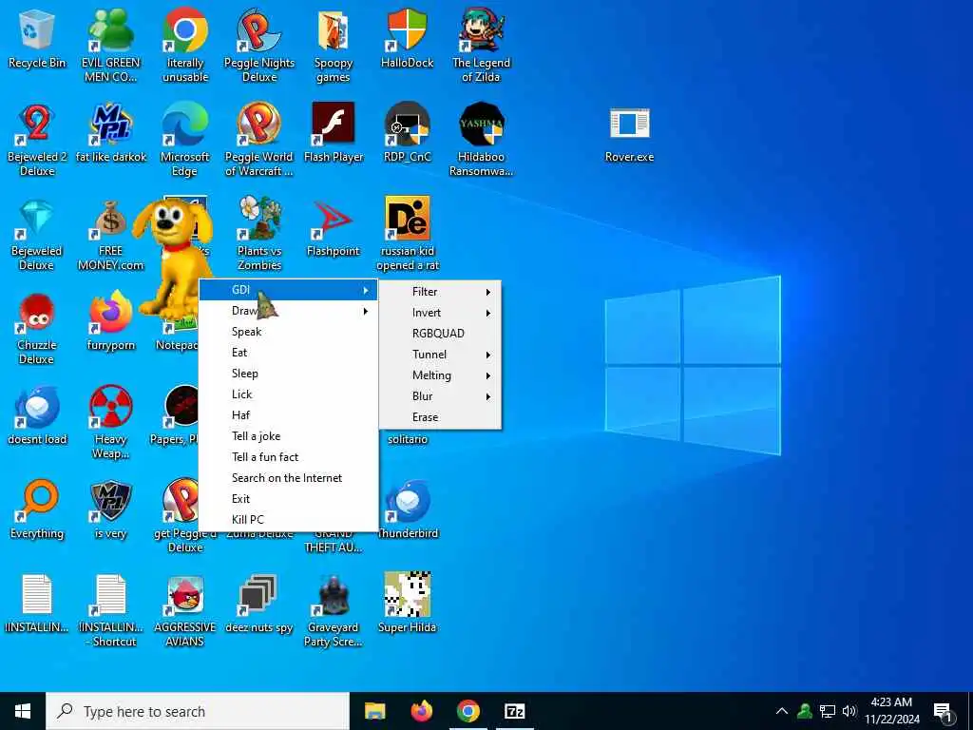Select the Peggle Nights Deluxe icon
973x730 pixels.
tap(258, 31)
